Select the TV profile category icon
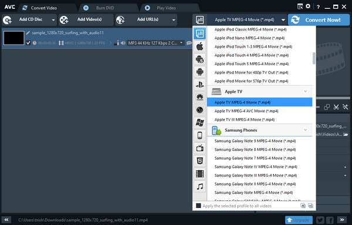Screen dimensions: 352x225 [200, 148]
